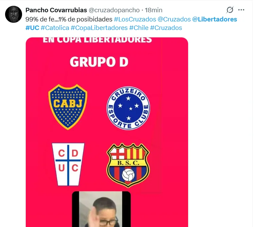Click the CDUC Universidad Católica crest
This screenshot has height=227, width=258.
click(68, 164)
